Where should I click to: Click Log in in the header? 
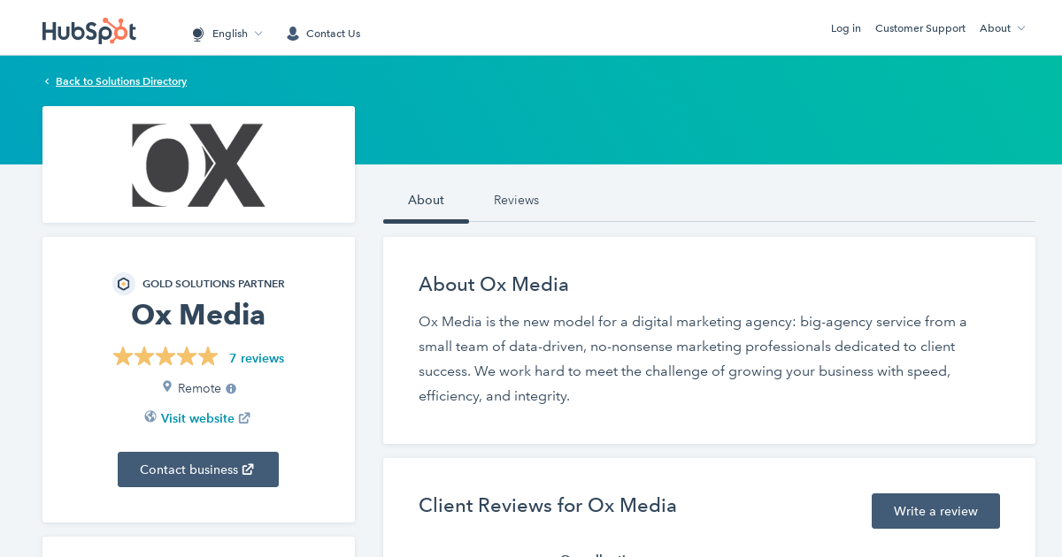[x=845, y=28]
